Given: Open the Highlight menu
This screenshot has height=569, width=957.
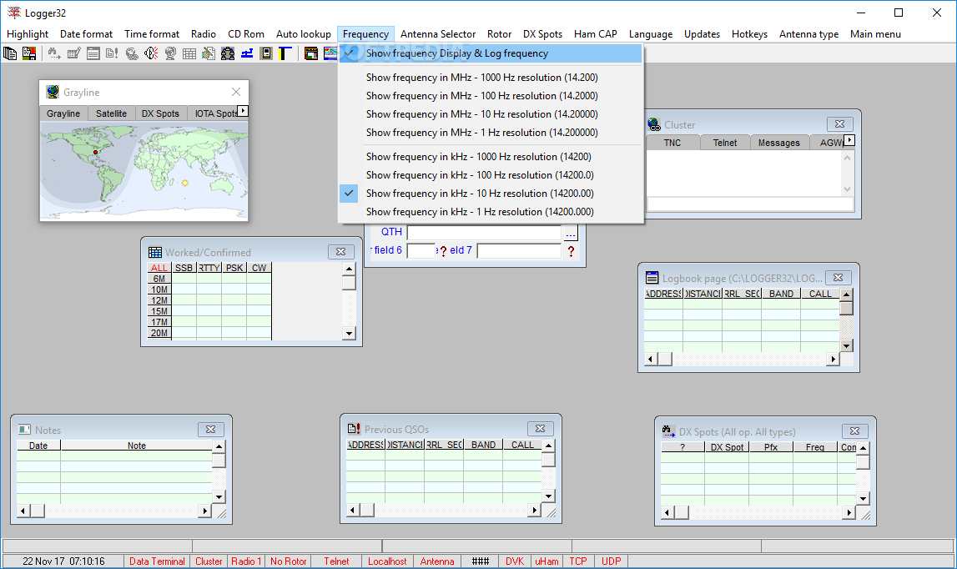Looking at the screenshot, I should (x=28, y=34).
